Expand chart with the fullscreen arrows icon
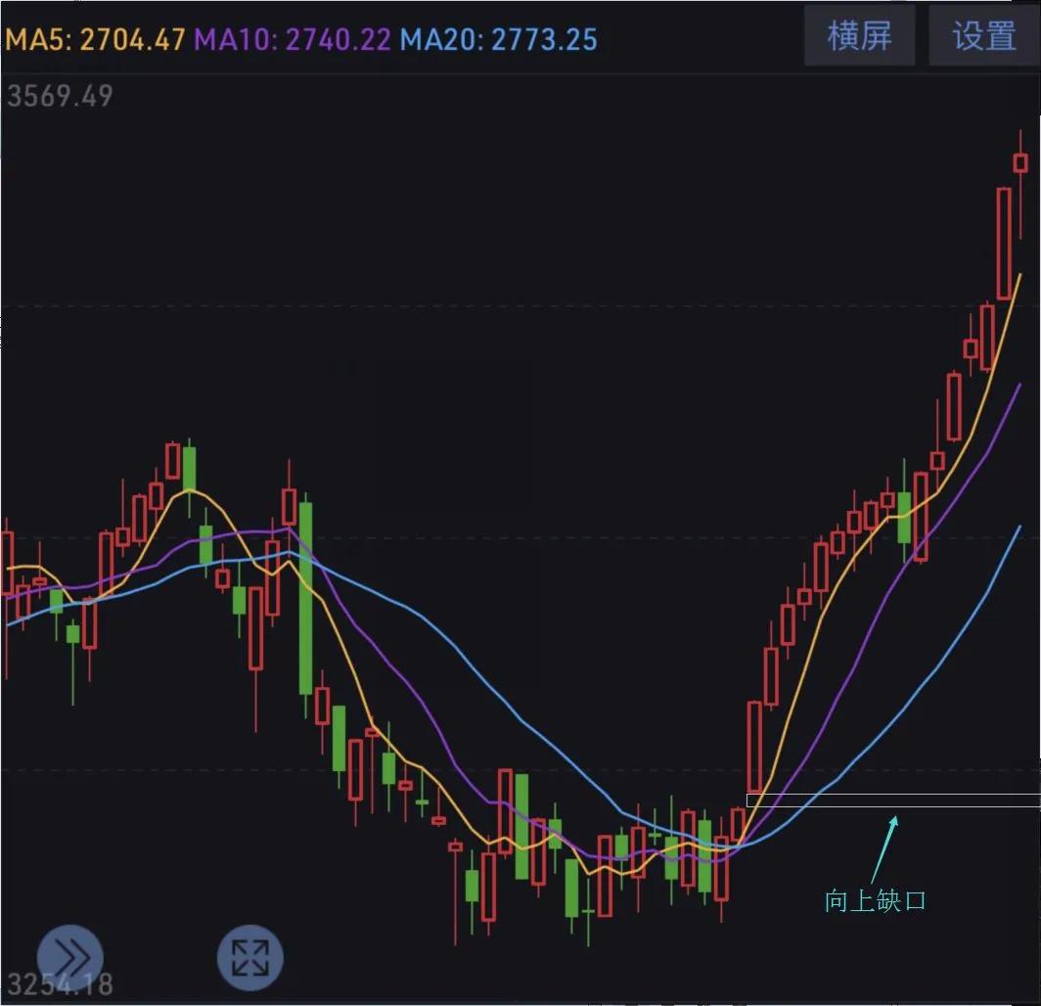The image size is (1041, 1006). coord(249,955)
